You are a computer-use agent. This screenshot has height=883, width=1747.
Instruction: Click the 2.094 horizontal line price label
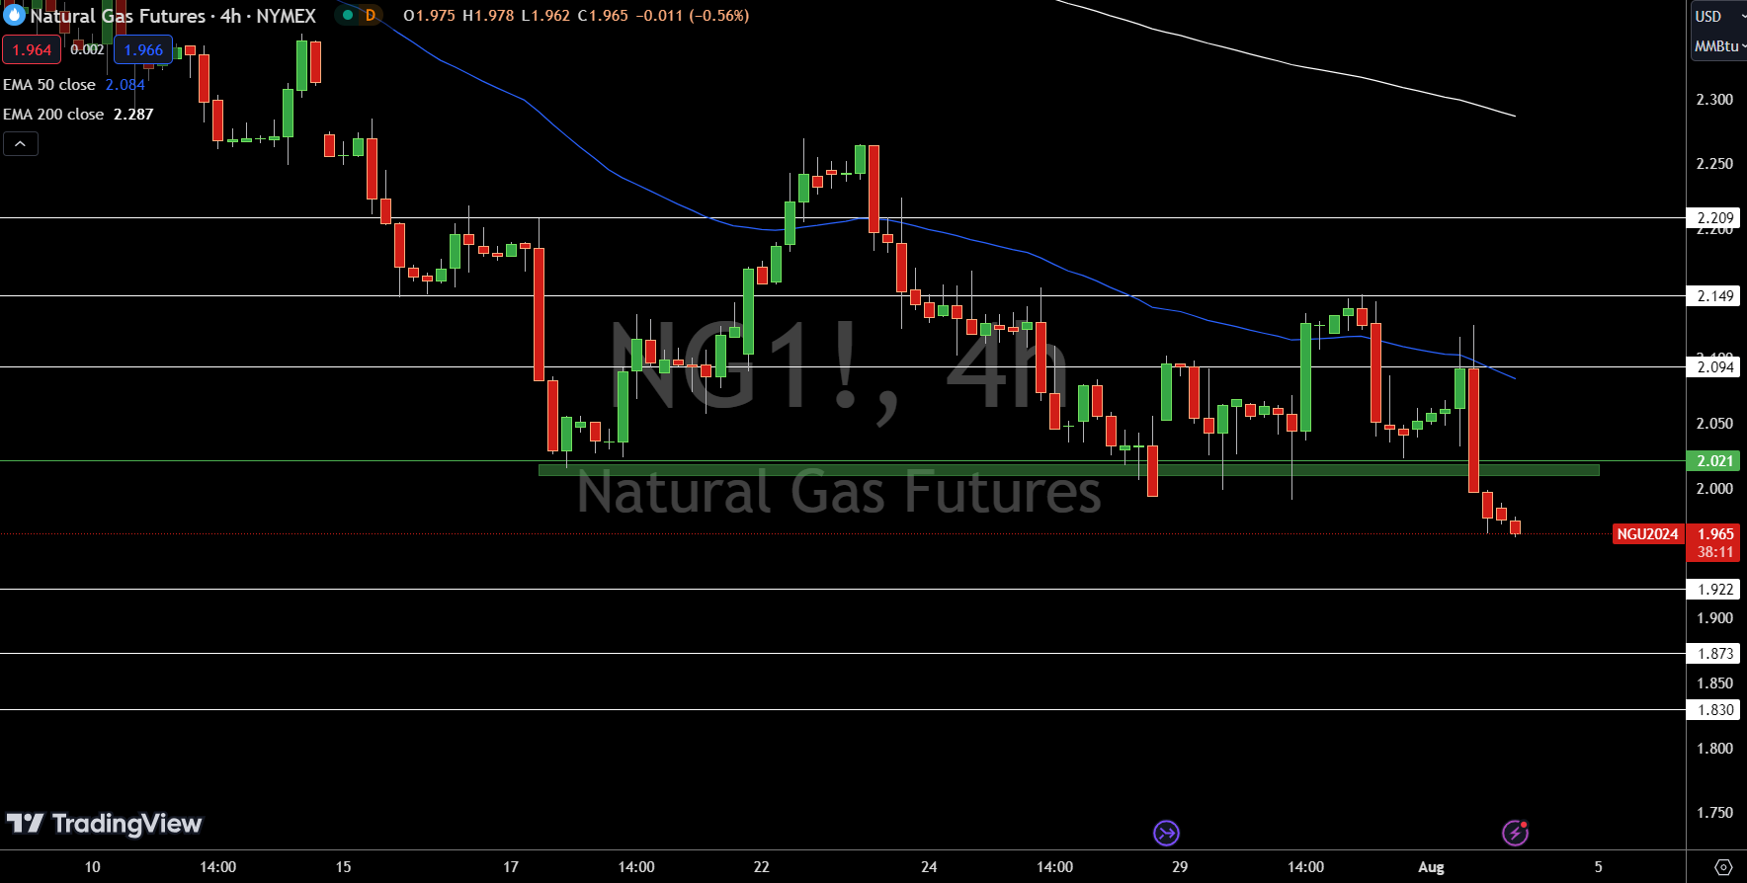(1714, 367)
